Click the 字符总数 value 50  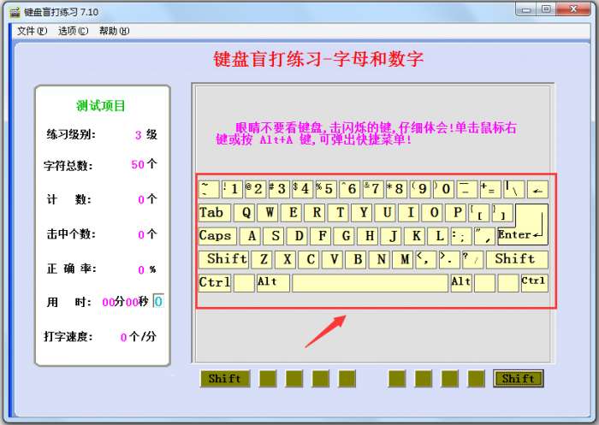[138, 164]
